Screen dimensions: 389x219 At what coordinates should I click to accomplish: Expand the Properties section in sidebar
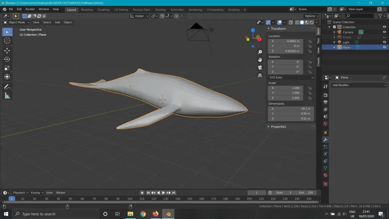(278, 127)
